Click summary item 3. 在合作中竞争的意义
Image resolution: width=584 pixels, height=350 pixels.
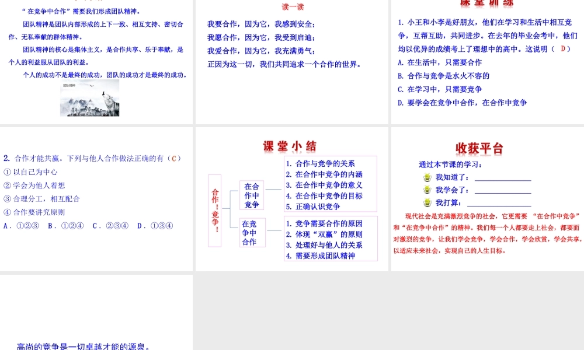(324, 185)
